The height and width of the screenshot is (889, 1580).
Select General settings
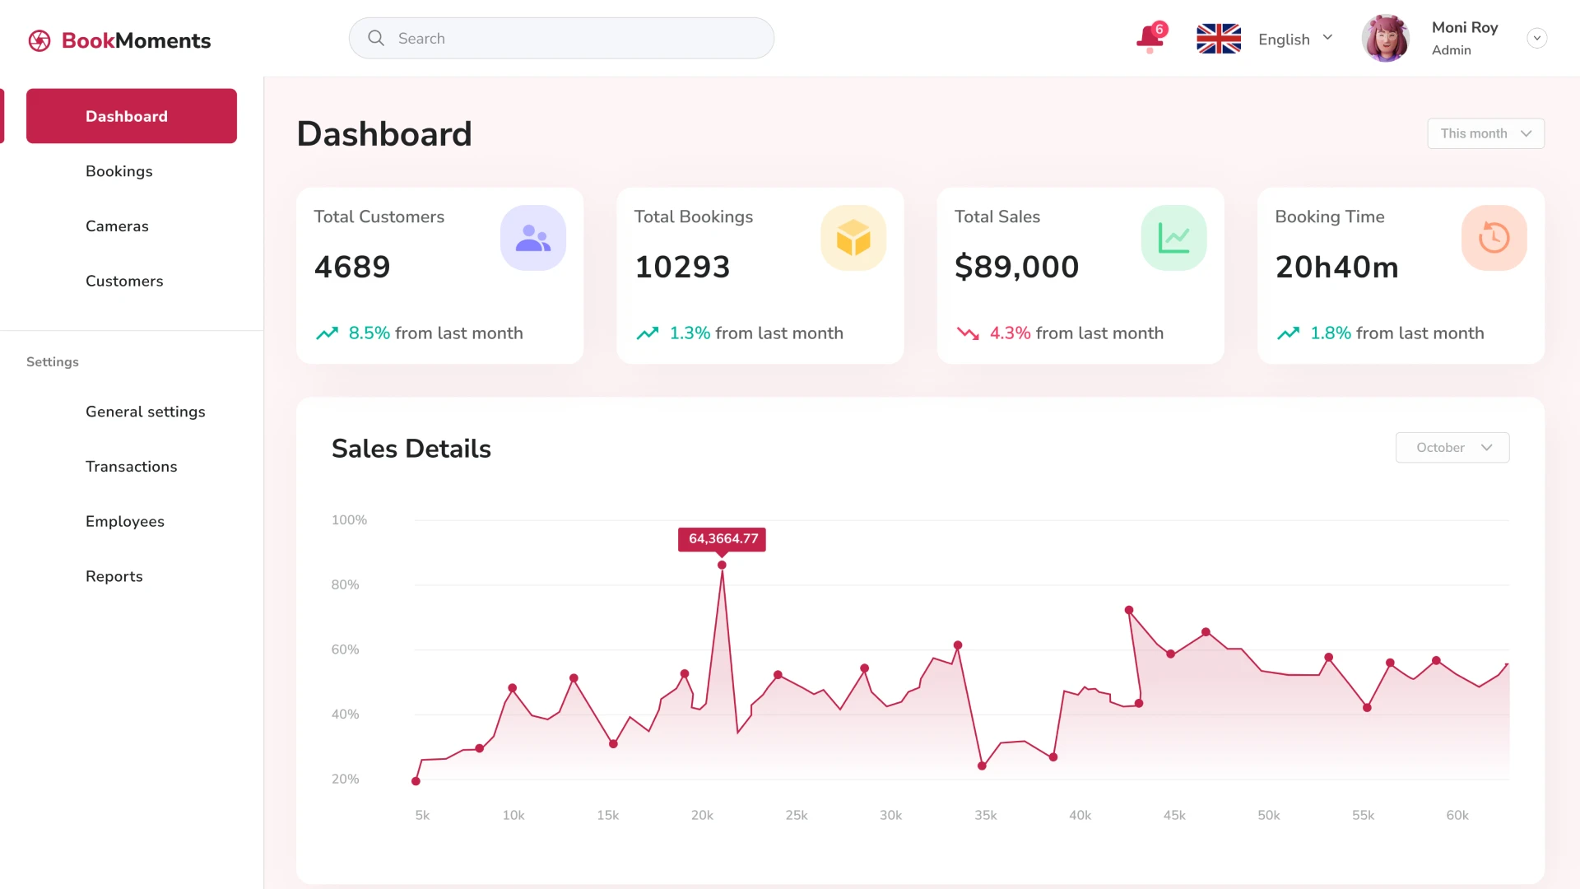(x=146, y=412)
